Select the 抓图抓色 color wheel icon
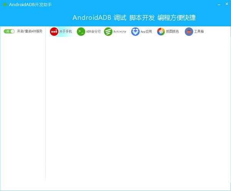The width and height of the screenshot is (231, 191). (x=161, y=31)
